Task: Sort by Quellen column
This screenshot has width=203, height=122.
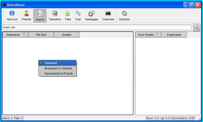Action: pos(67,35)
